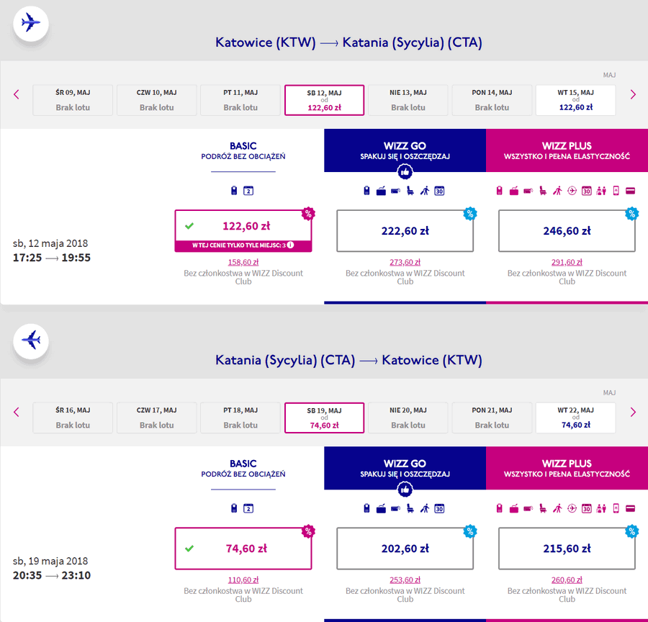Show previous return dates before May 16
The height and width of the screenshot is (622, 648).
coord(16,412)
